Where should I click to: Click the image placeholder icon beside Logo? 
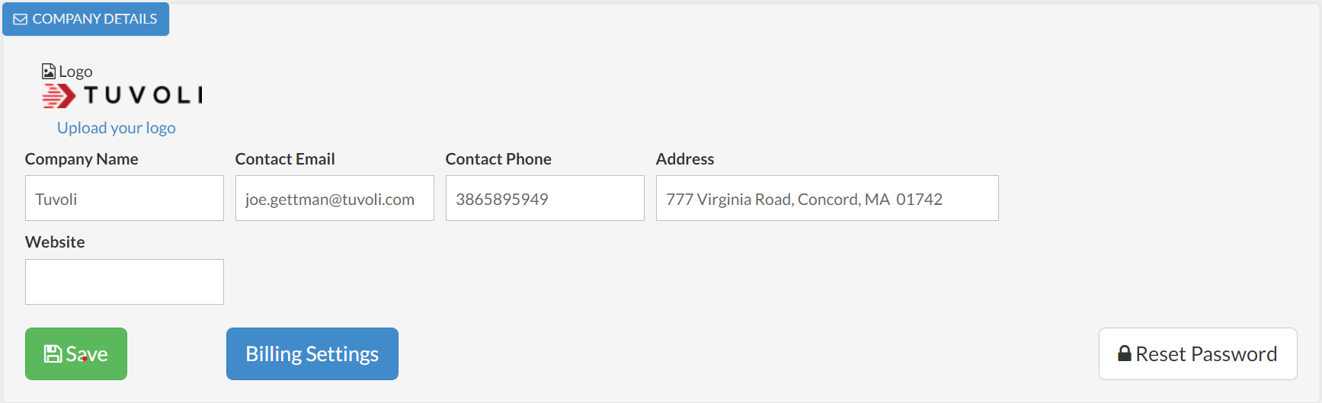(48, 72)
